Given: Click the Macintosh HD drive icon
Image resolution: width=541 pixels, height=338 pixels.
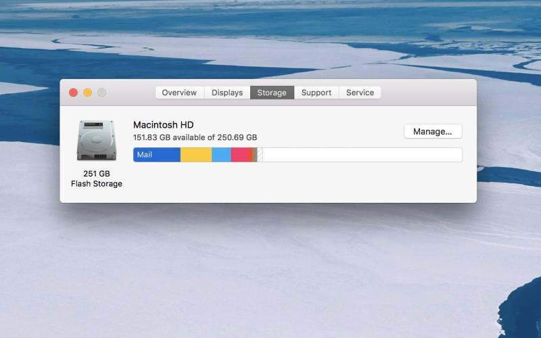Looking at the screenshot, I should coord(96,140).
